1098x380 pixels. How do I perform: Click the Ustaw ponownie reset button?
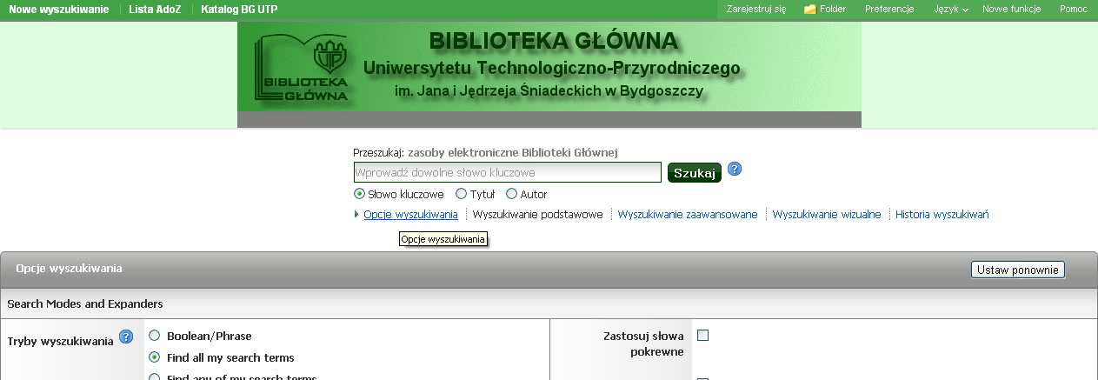pos(1017,270)
